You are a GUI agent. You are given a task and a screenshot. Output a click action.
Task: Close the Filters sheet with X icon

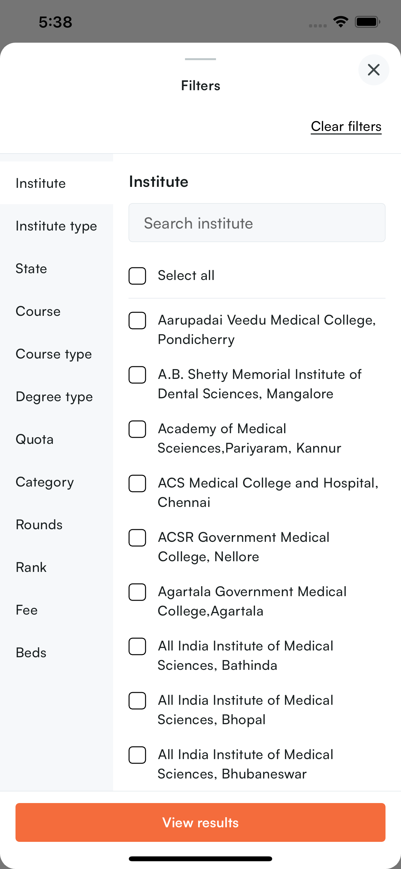tap(373, 70)
